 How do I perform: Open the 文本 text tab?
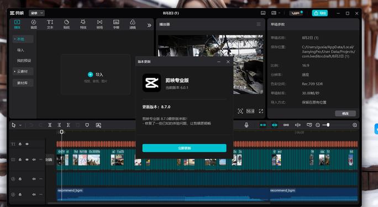click(50, 24)
